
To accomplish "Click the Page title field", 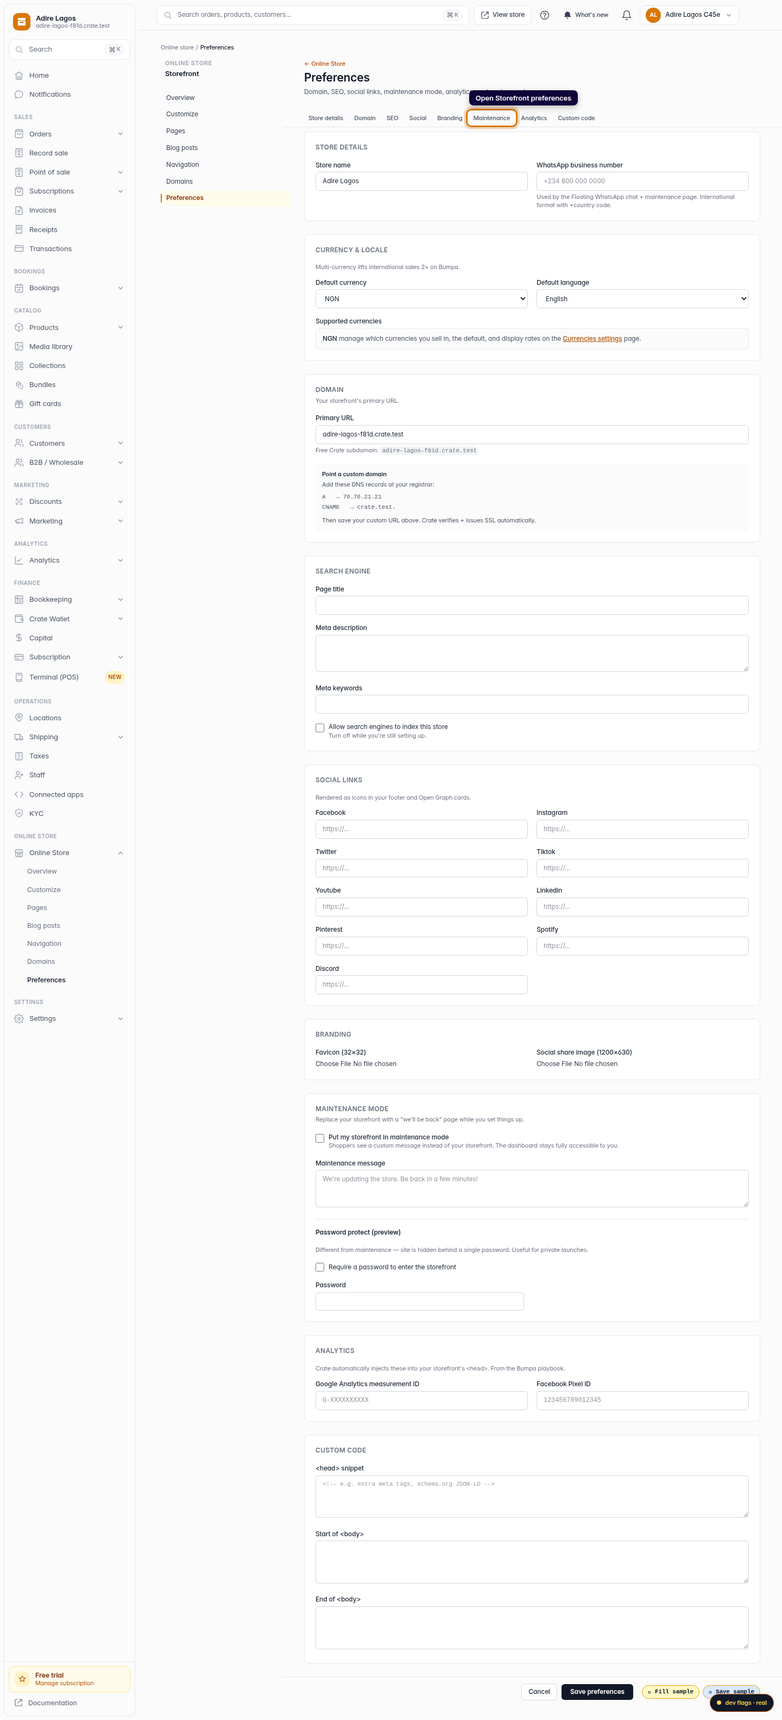I will point(532,606).
